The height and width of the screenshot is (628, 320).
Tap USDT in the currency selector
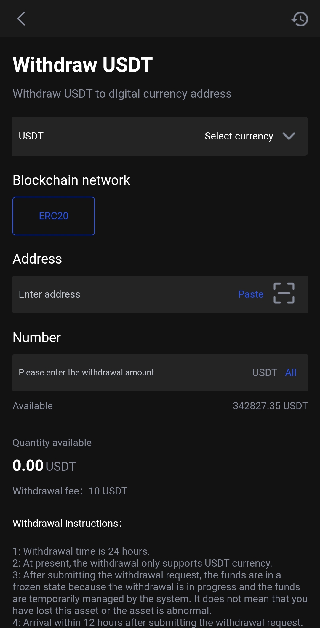pyautogui.click(x=31, y=136)
